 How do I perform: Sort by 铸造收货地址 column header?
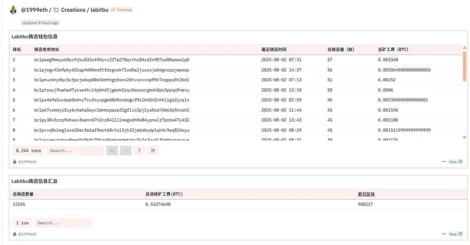47,50
